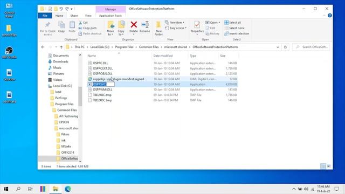The width and height of the screenshot is (345, 194).
Task: Open the New item dropdown
Action: coord(175,23)
